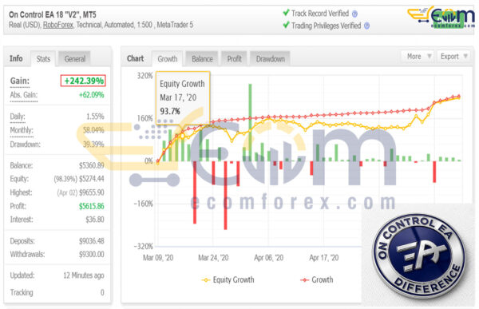Select the Info tab
The image size is (479, 309).
(x=16, y=58)
